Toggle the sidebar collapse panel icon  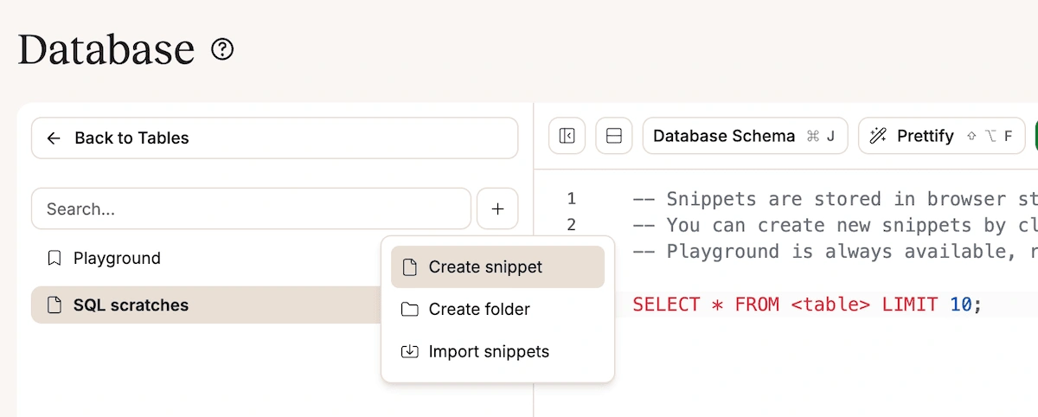pos(567,136)
